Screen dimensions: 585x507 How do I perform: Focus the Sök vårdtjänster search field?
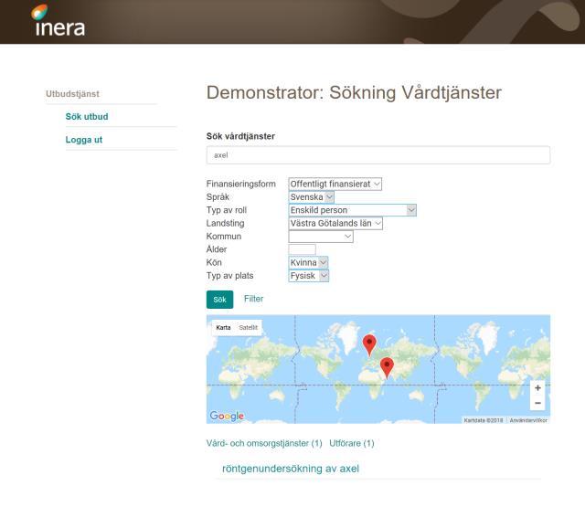click(x=378, y=155)
